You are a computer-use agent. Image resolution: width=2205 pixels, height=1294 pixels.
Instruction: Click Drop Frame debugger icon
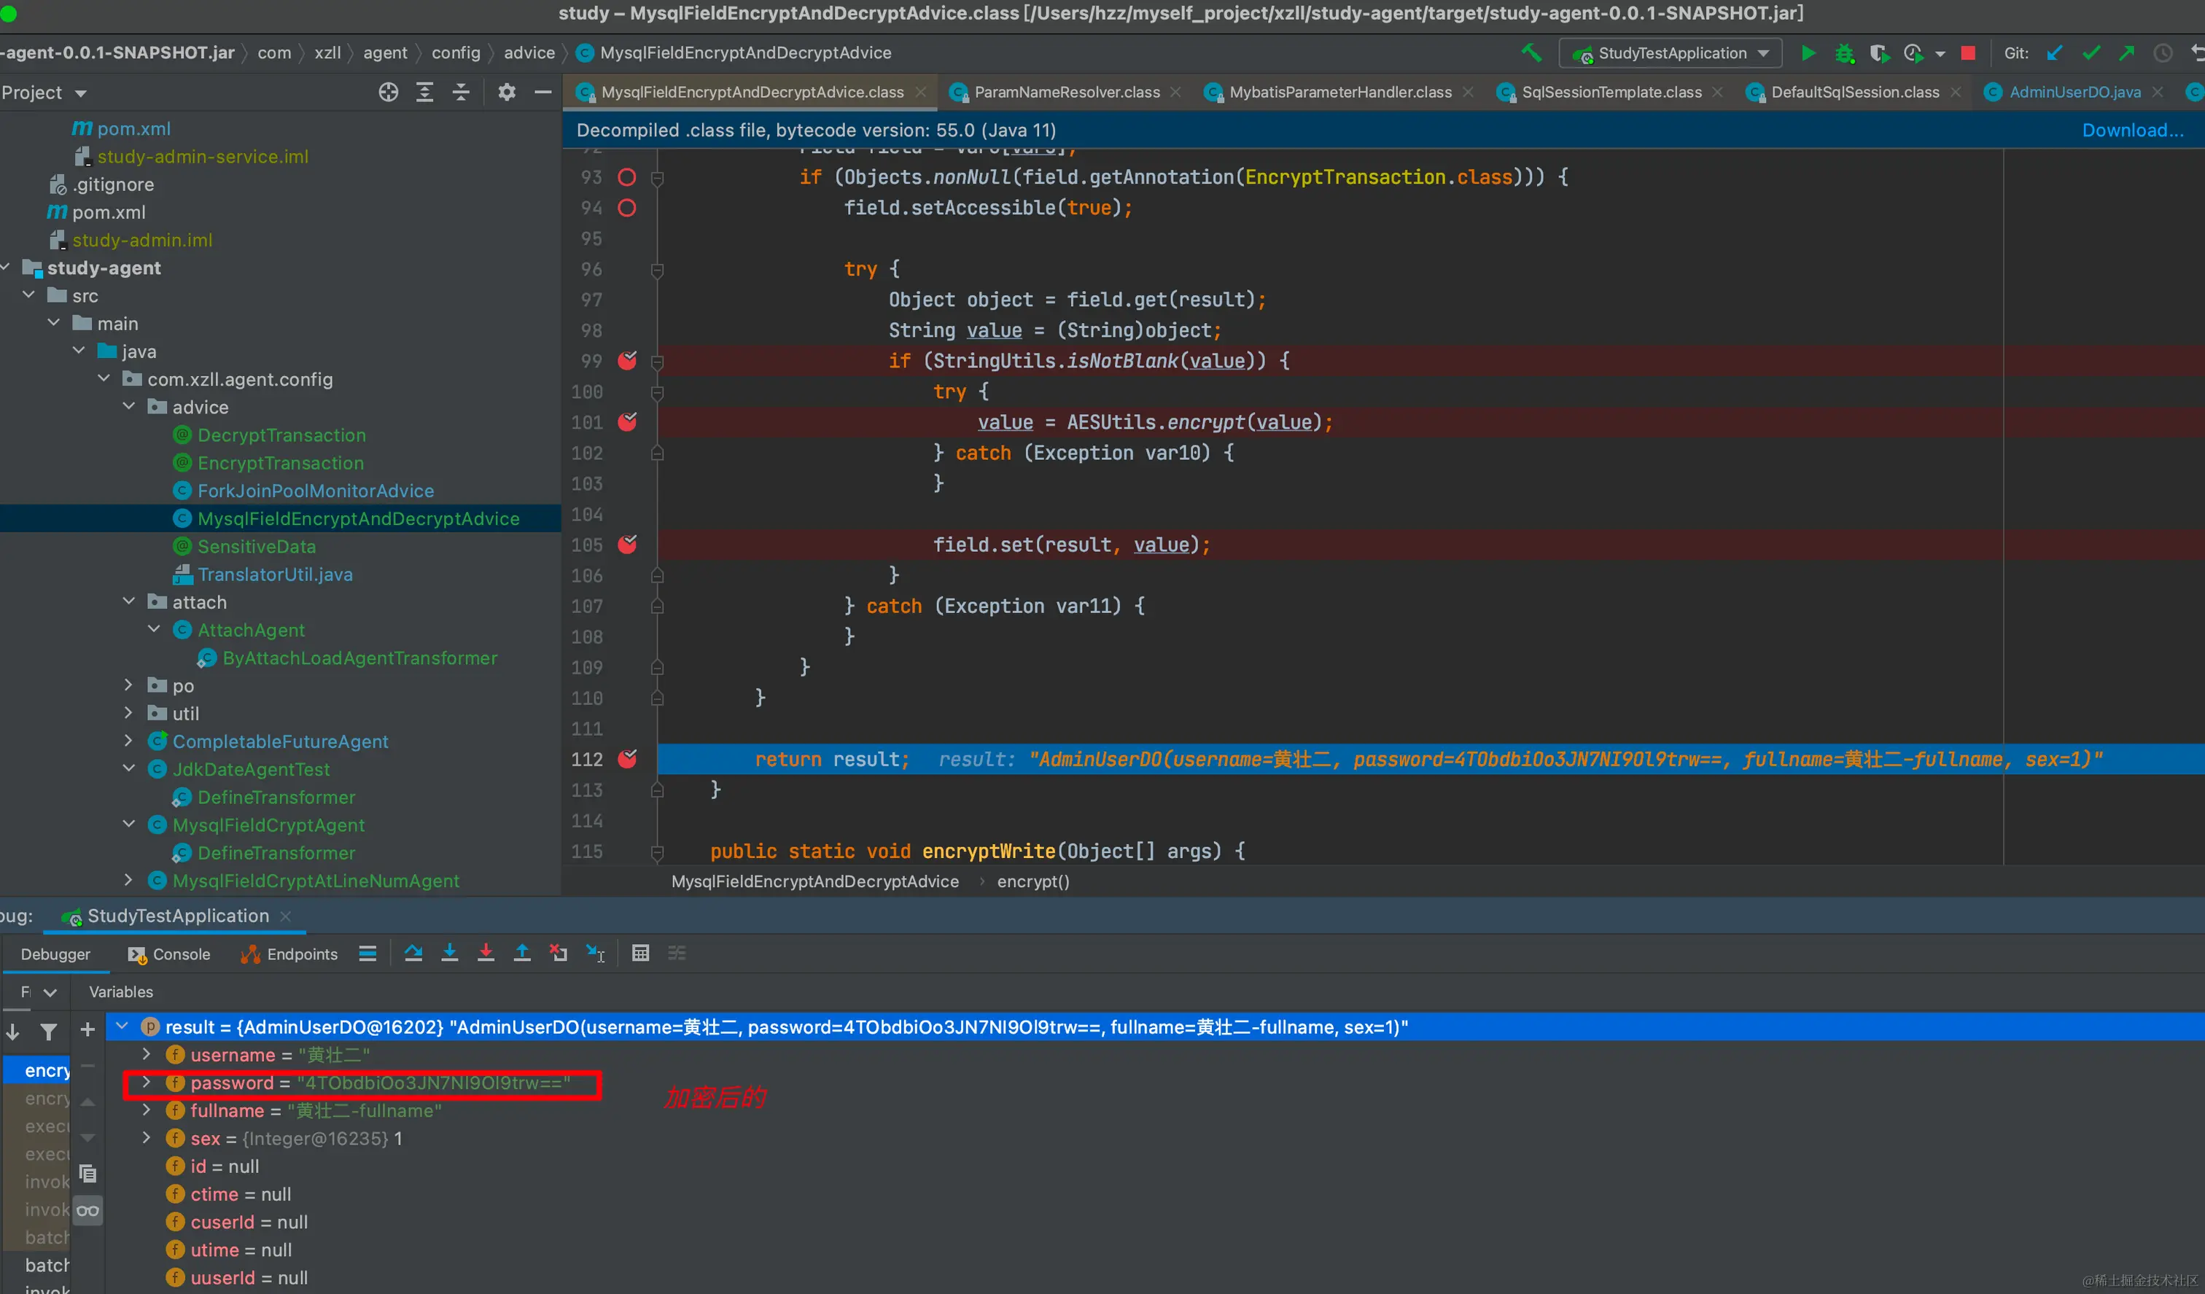click(x=559, y=953)
